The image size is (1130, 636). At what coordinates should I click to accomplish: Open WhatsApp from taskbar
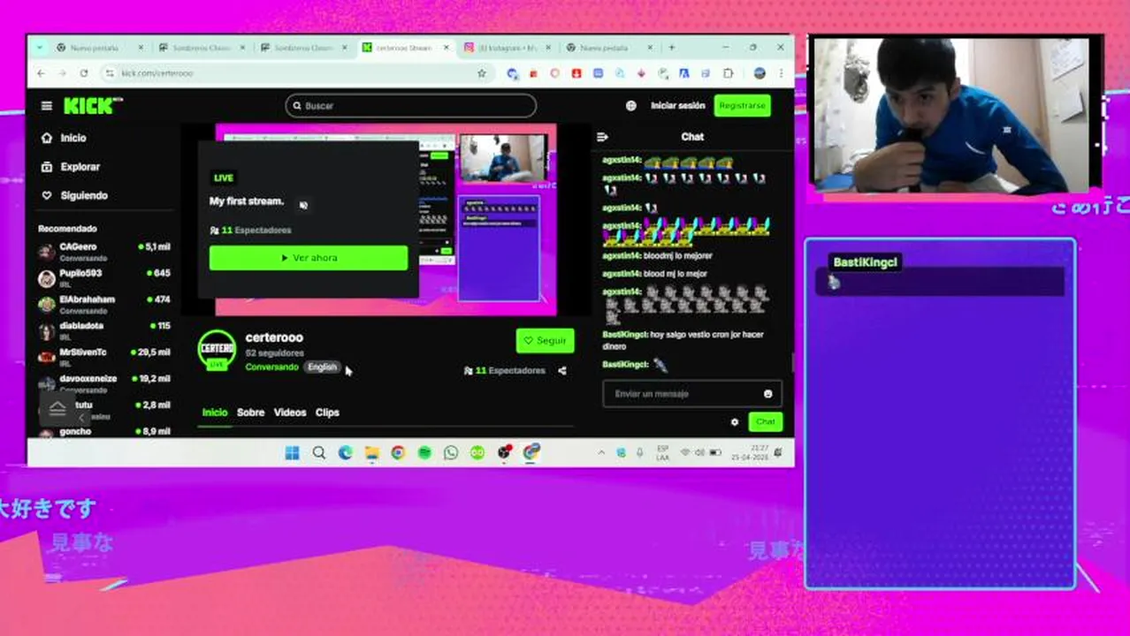pyautogui.click(x=451, y=453)
